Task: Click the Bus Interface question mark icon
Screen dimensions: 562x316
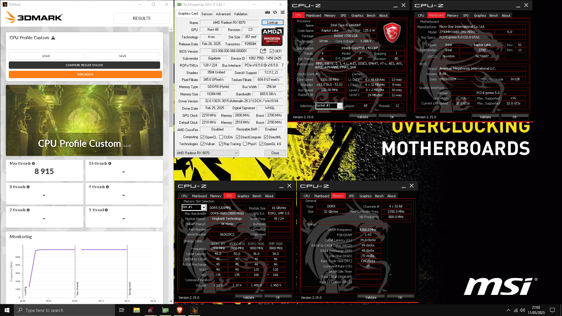Action: tap(282, 65)
